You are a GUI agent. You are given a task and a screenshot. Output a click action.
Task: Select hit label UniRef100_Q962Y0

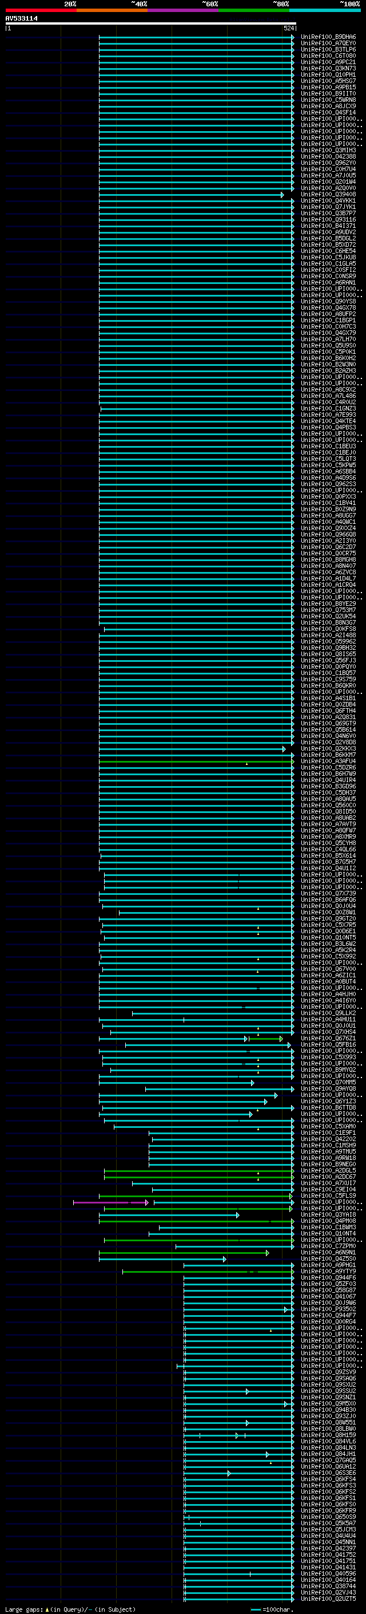pos(328,163)
